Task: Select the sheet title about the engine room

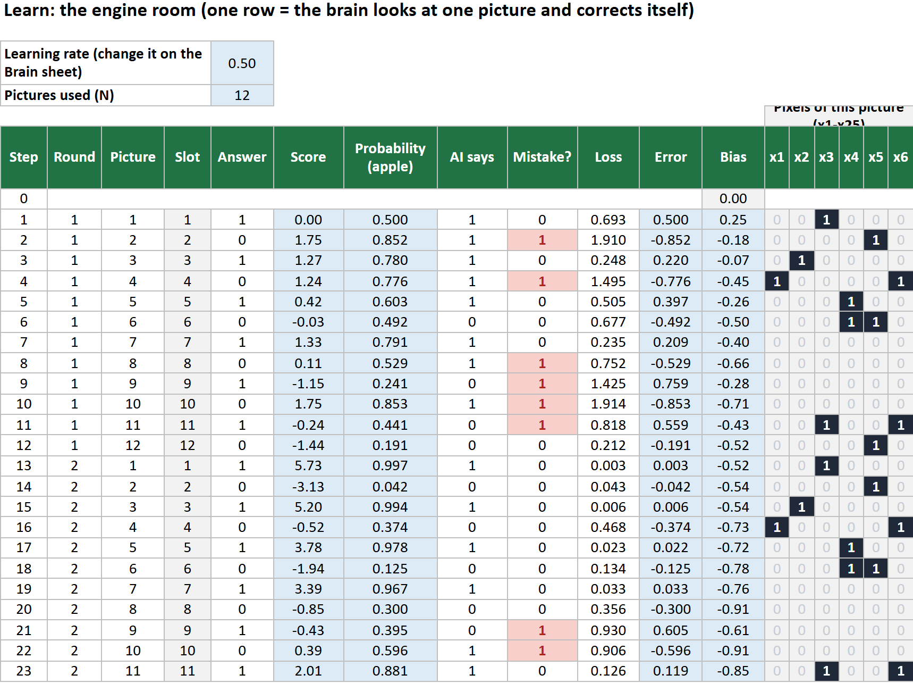Action: pos(349,10)
